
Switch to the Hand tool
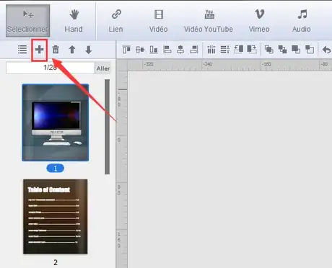coord(74,21)
